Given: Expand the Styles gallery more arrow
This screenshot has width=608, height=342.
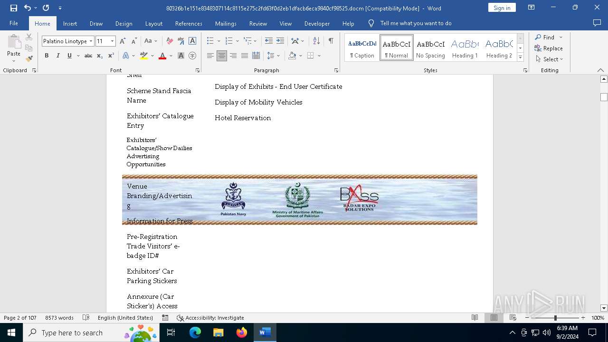Looking at the screenshot, I should (521, 57).
